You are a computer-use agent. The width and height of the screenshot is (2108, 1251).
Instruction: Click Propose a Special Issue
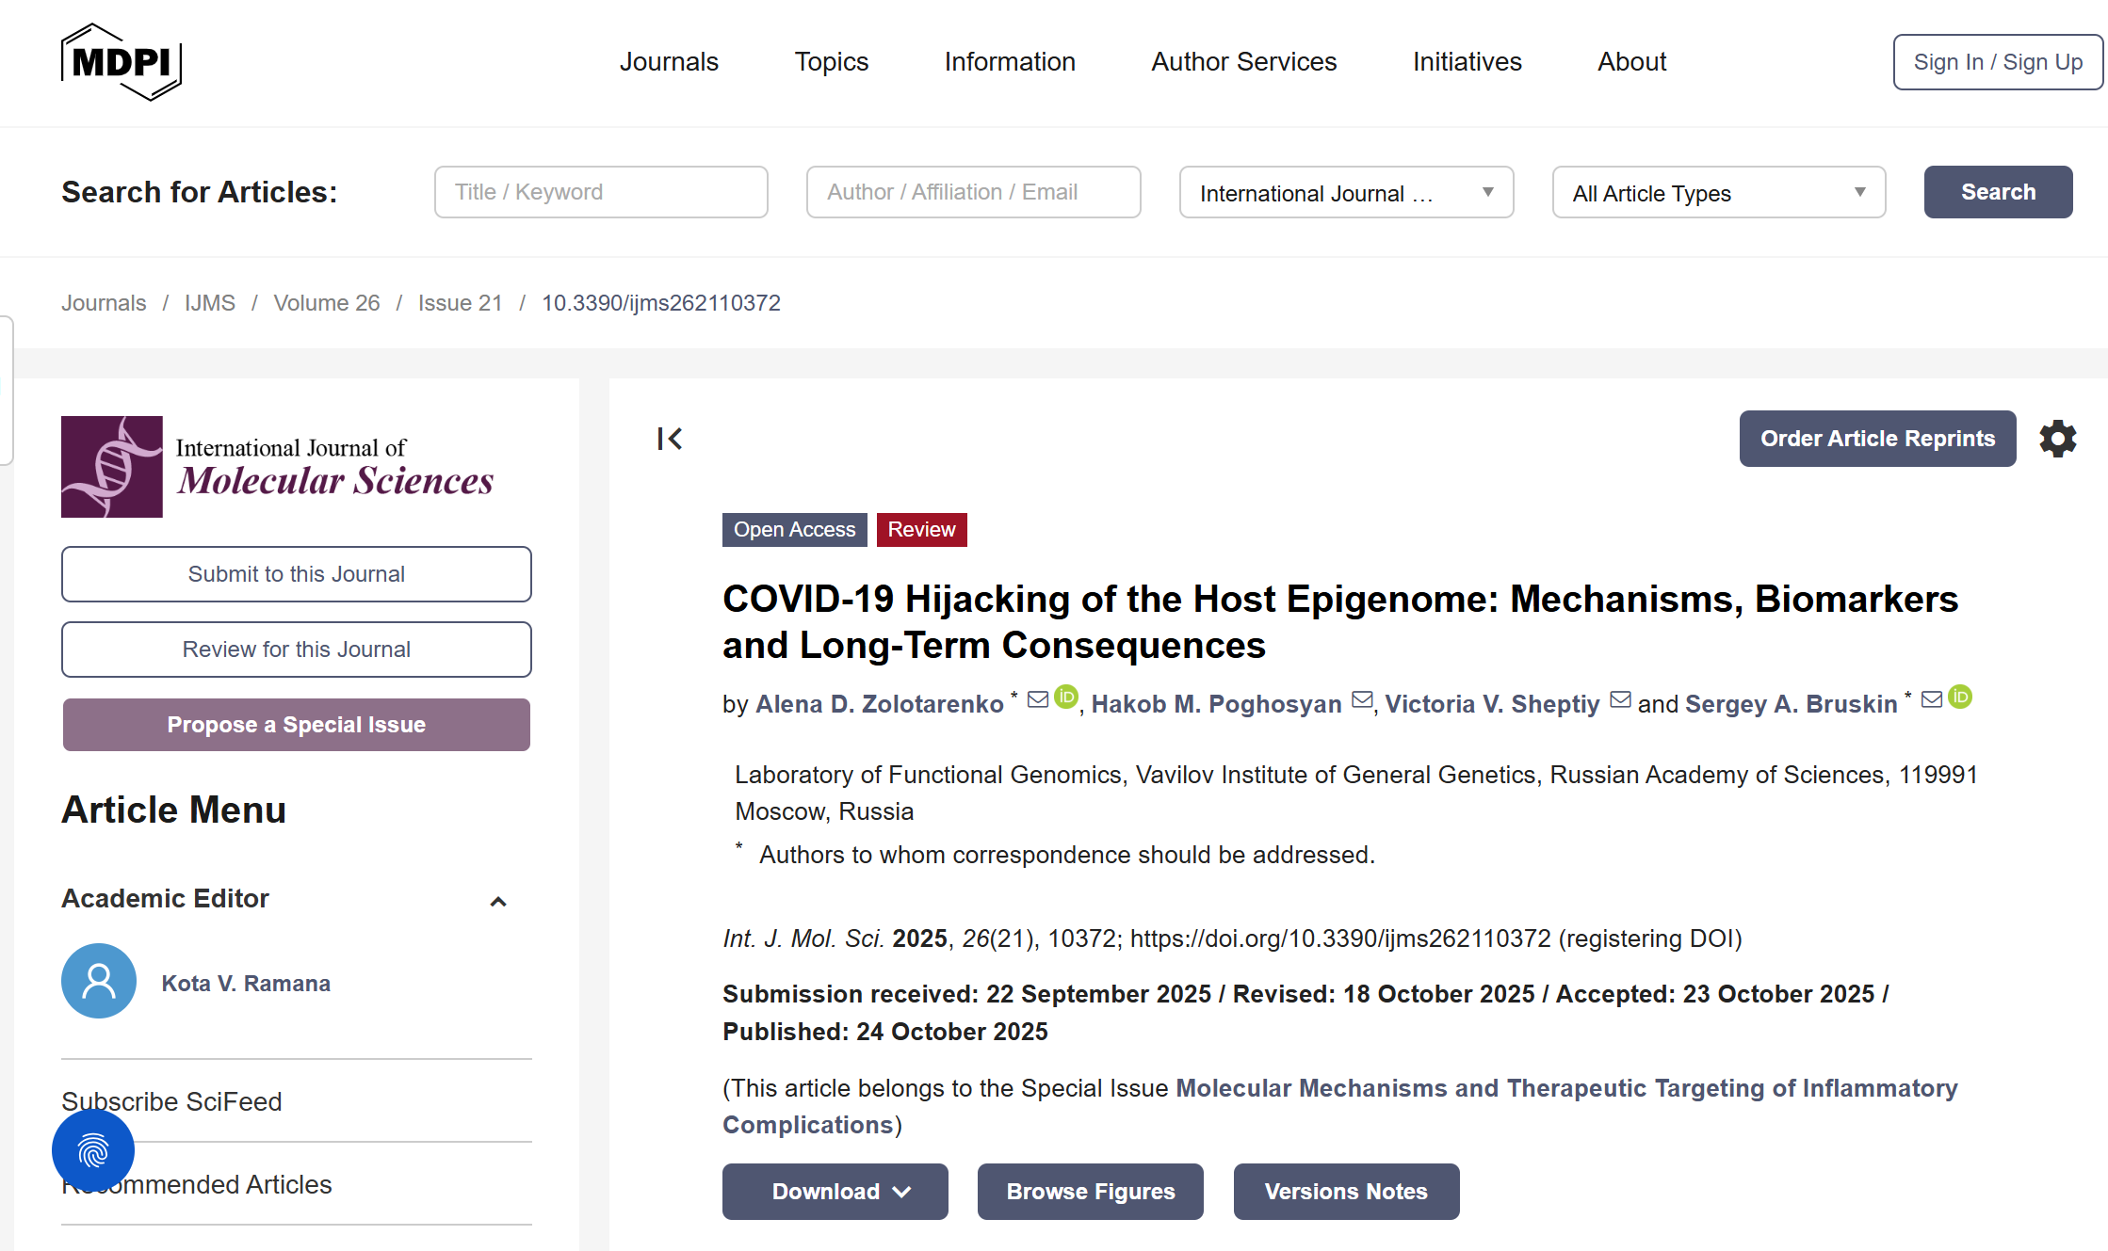297,725
